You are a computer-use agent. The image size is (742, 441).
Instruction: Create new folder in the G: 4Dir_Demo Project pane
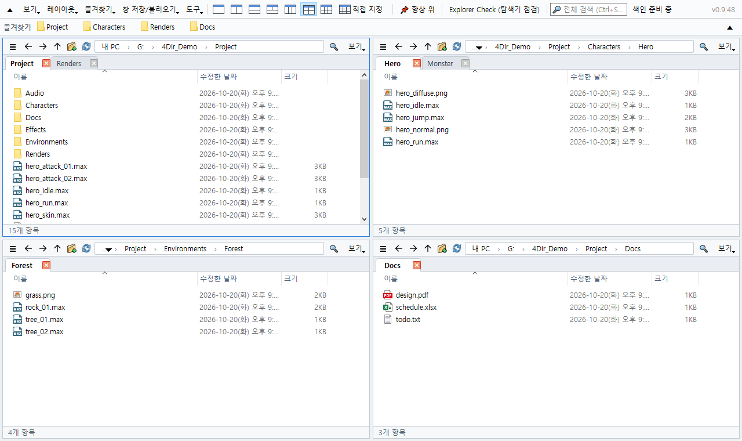[x=72, y=46]
